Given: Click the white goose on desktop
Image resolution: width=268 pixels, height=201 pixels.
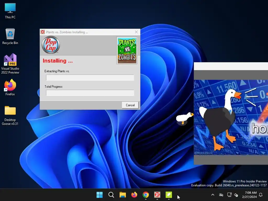Looking at the screenshot, I should tap(185, 119).
